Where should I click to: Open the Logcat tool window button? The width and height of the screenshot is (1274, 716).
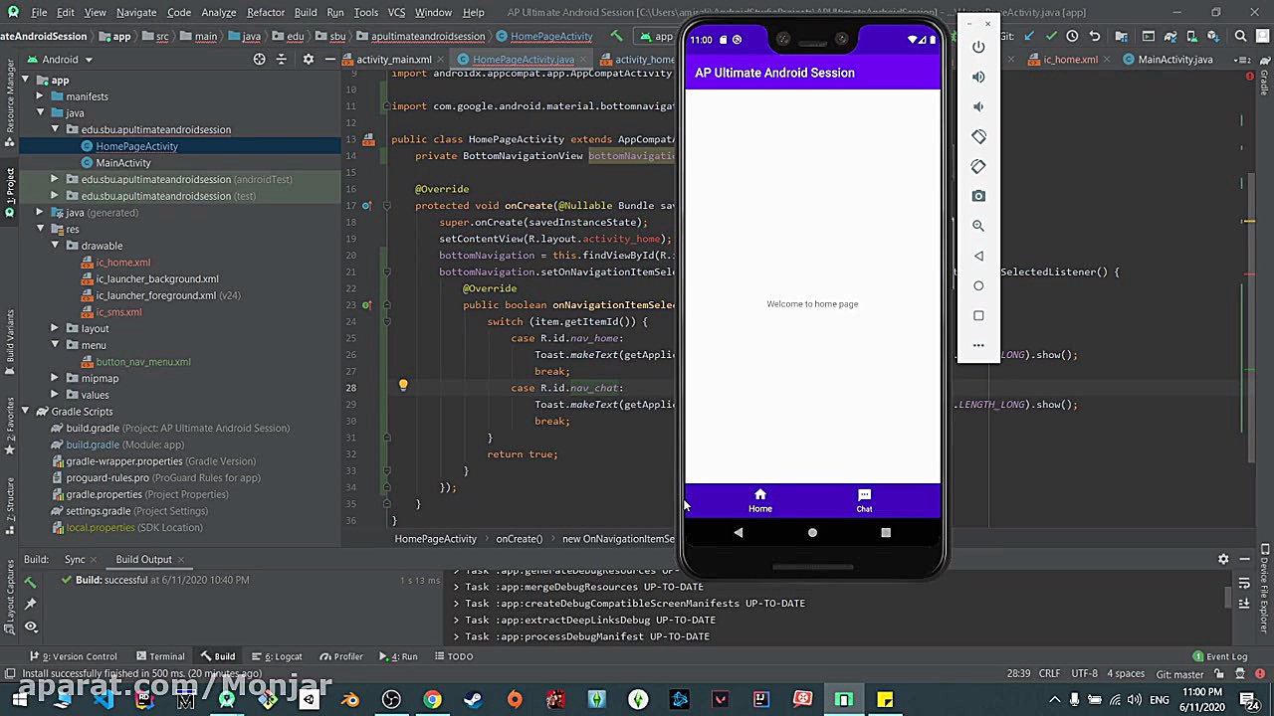[x=283, y=656]
